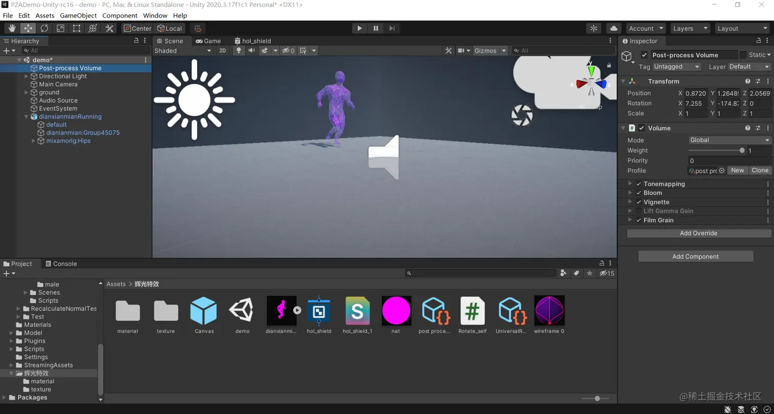774x414 pixels.
Task: Expand the Directional Light hierarchy item
Action: (x=27, y=76)
